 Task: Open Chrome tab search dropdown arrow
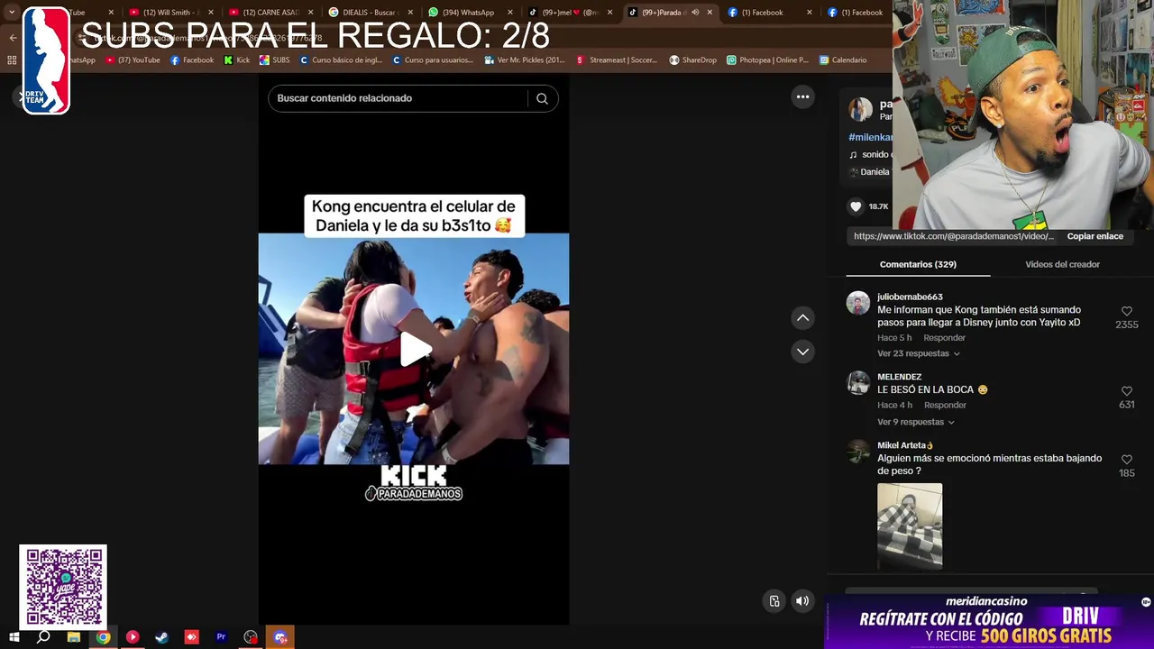point(12,13)
